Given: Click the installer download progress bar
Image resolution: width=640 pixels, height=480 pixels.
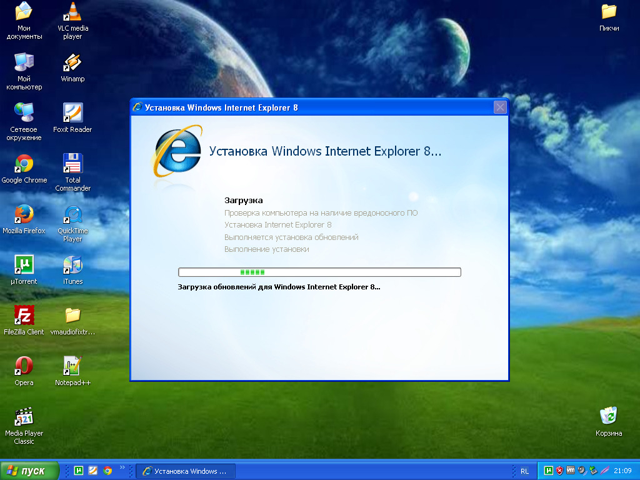Looking at the screenshot, I should click(x=319, y=272).
